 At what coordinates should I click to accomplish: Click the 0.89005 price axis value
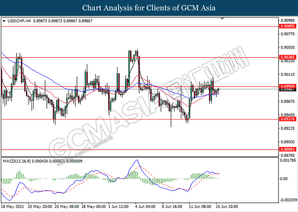tap(288, 142)
